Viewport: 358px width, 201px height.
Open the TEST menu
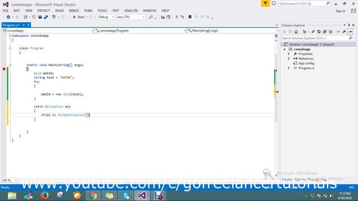(116, 11)
